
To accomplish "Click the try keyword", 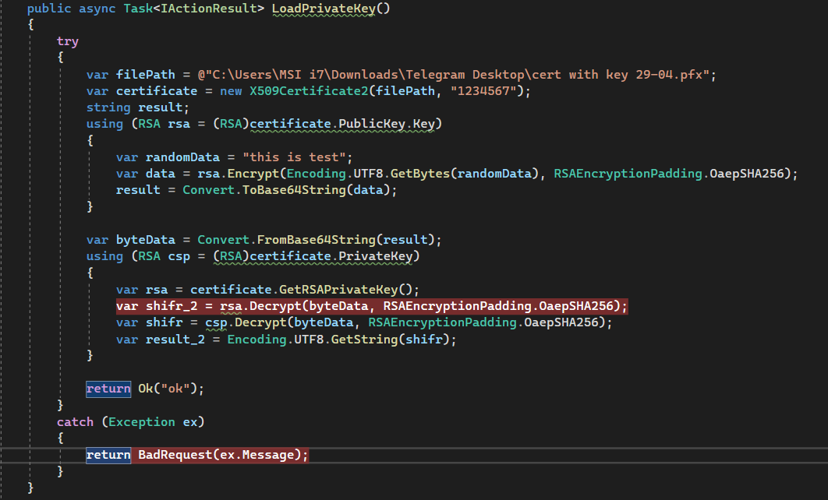I will click(68, 41).
